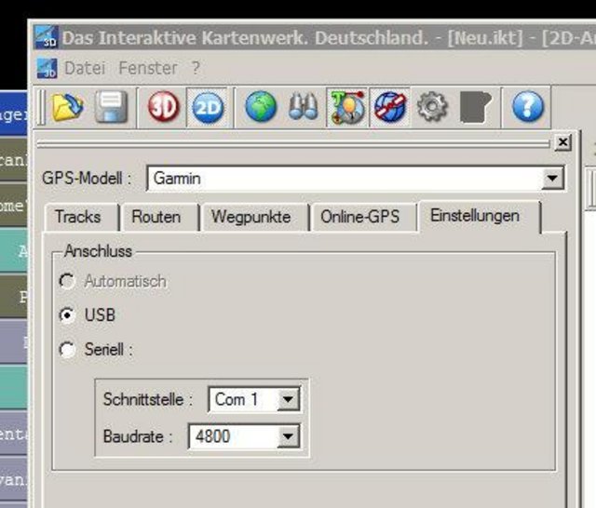Open settings gear icon
Screen dimensions: 596x508
tap(432, 107)
